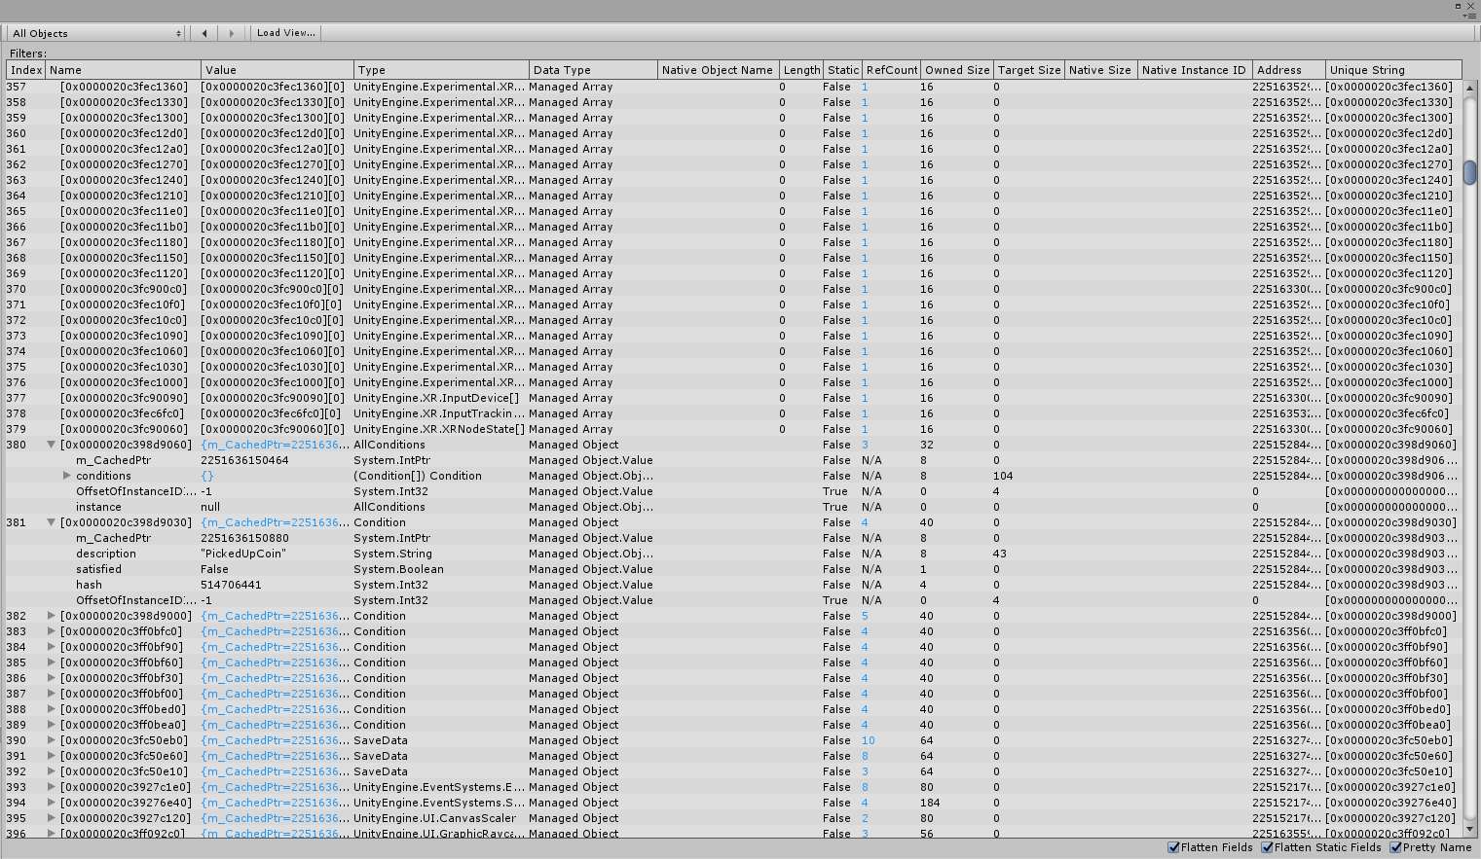Click the RefCount column header
The height and width of the screenshot is (859, 1481).
(x=891, y=69)
